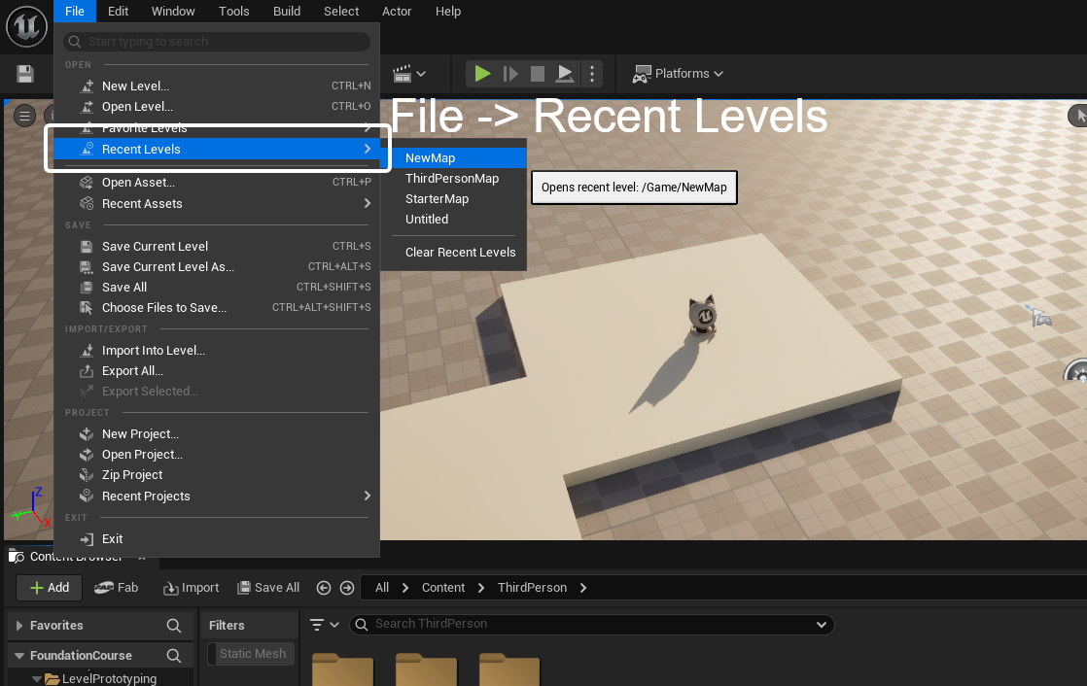Choose Open Asset... menu item

coord(216,183)
